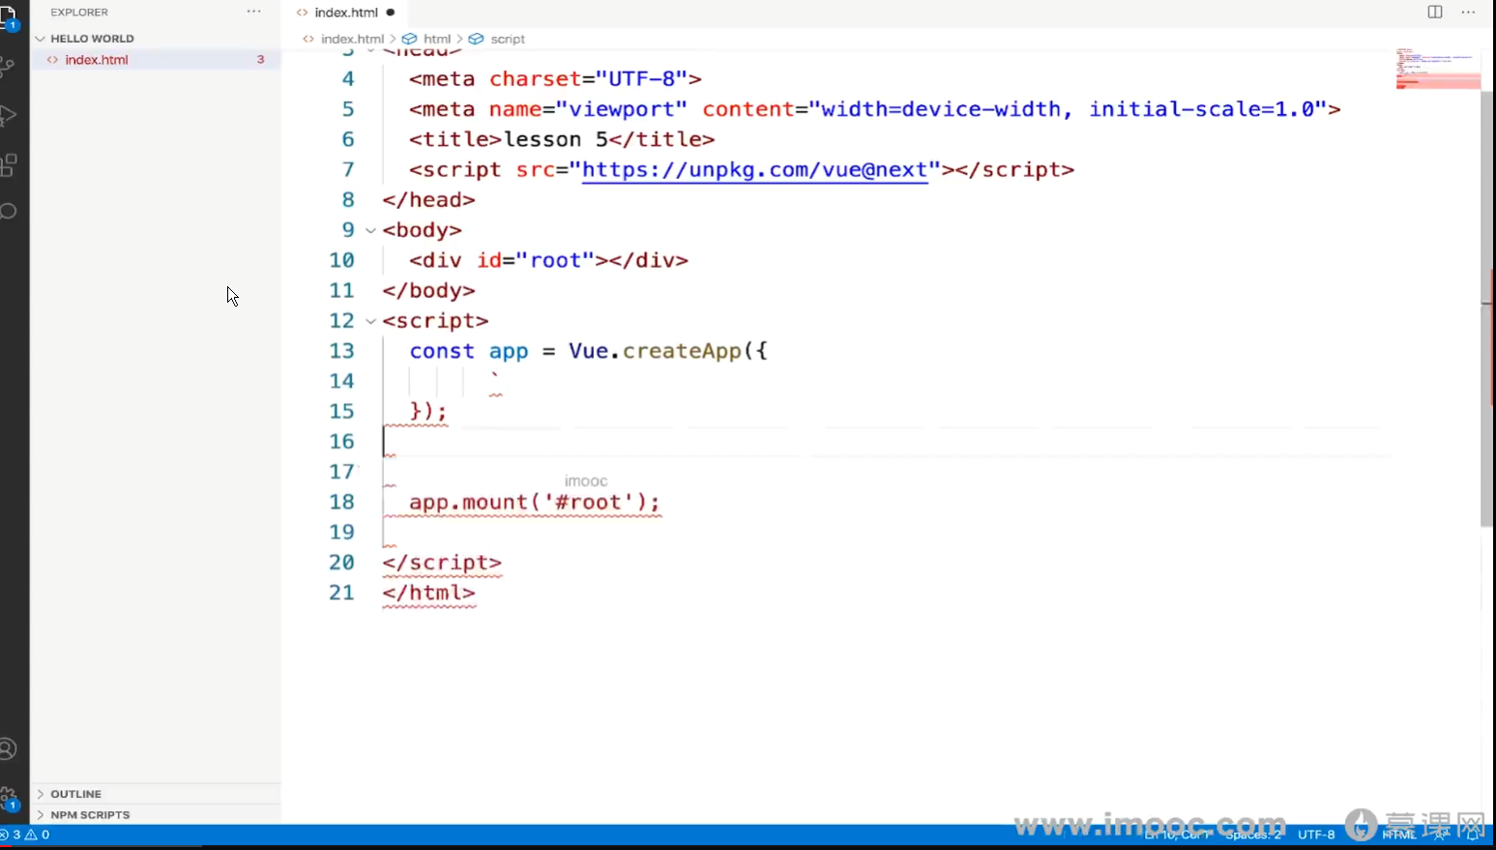Open the Extensions view
Image resolution: width=1496 pixels, height=850 pixels.
(x=8, y=164)
